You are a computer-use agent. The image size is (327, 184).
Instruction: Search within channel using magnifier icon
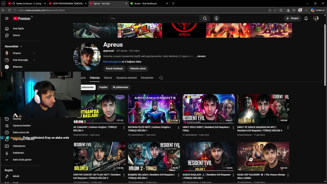click(x=161, y=78)
